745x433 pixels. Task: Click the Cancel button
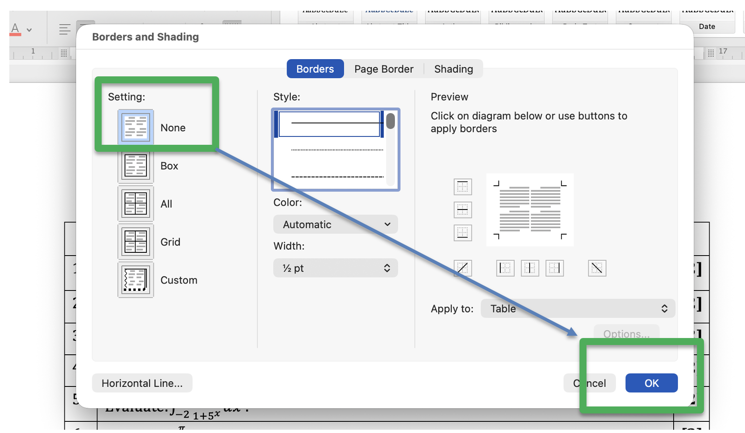(590, 383)
